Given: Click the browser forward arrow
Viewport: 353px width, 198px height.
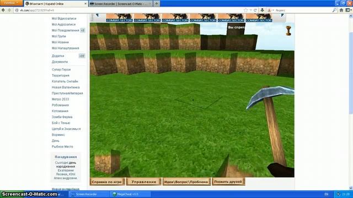Looking at the screenshot, I should click(9, 10).
